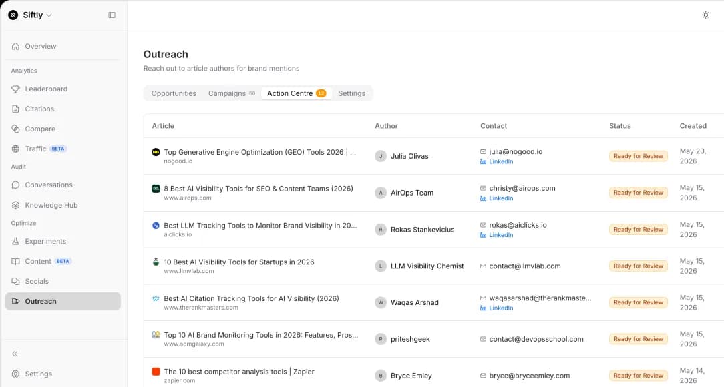Open the 8 Best AI Visibility Tools article
724x387 pixels.
[258, 189]
